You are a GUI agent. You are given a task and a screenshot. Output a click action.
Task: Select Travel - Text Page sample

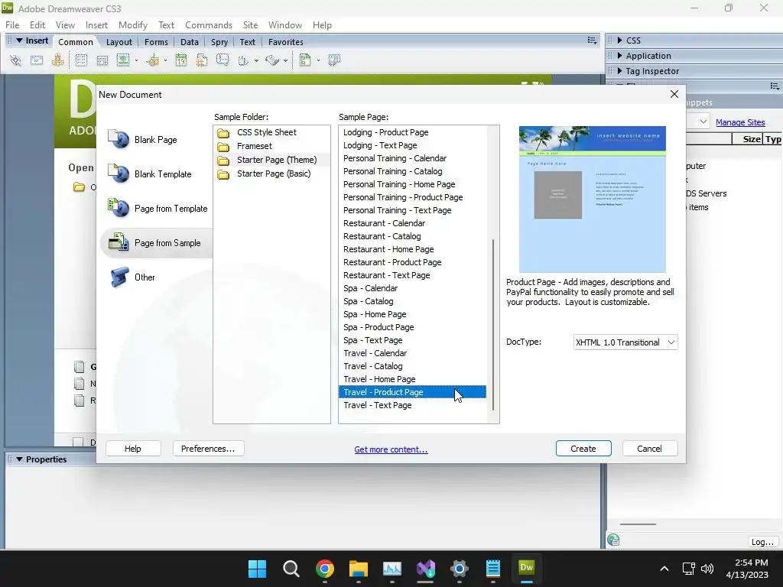[x=412, y=405]
